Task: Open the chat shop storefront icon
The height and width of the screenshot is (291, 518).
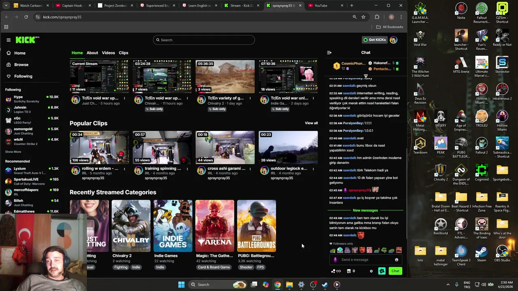Action: [348, 271]
